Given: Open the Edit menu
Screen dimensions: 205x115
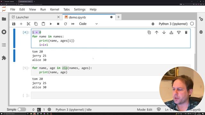Looking at the screenshot, I should coord(22,9).
